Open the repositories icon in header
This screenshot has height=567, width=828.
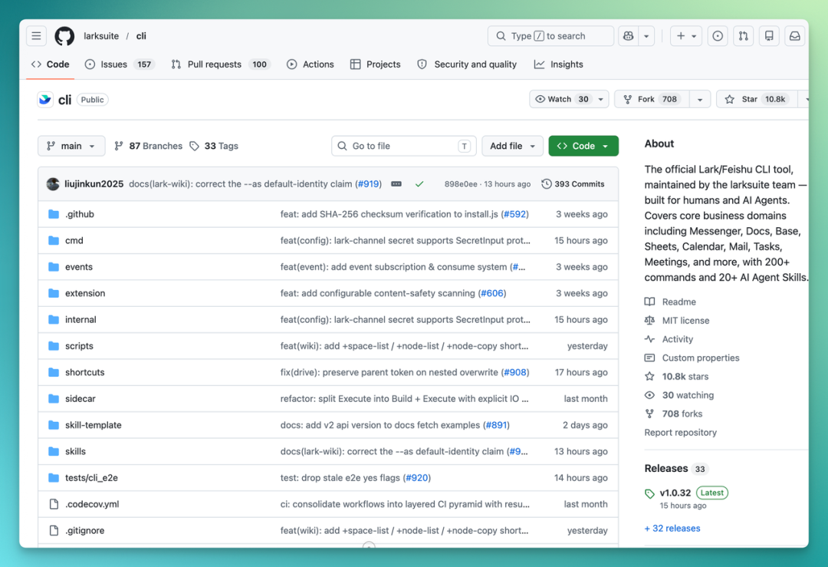click(769, 36)
